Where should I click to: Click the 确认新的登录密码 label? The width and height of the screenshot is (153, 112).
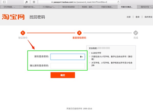pos(39,65)
